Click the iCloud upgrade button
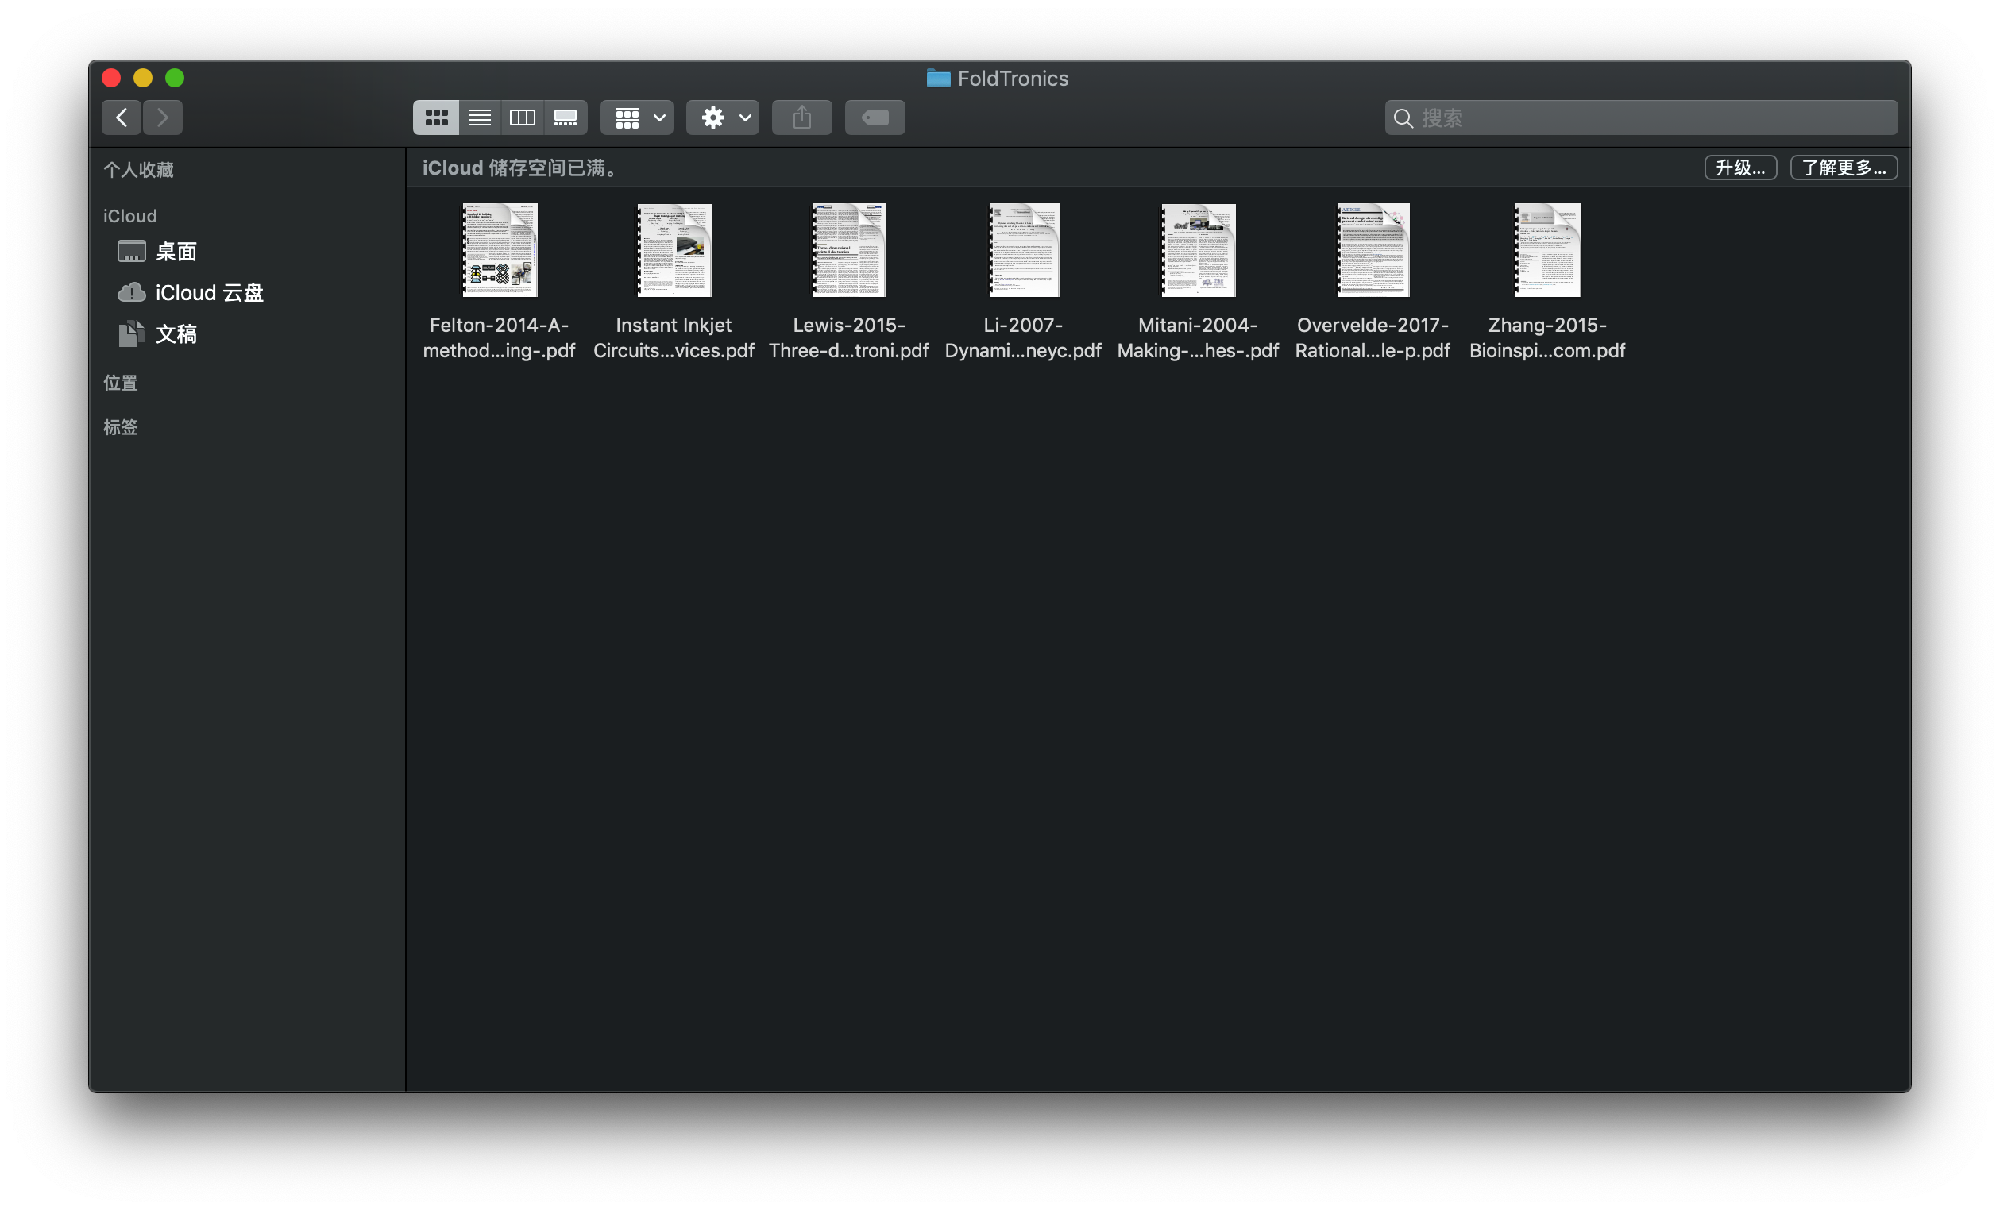 tap(1739, 168)
